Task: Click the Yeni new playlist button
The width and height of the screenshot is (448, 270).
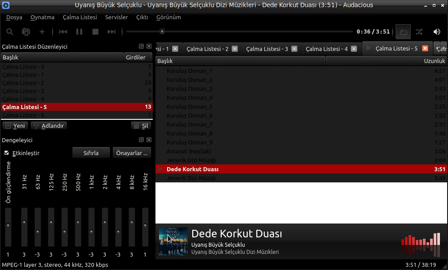Action: 15,126
